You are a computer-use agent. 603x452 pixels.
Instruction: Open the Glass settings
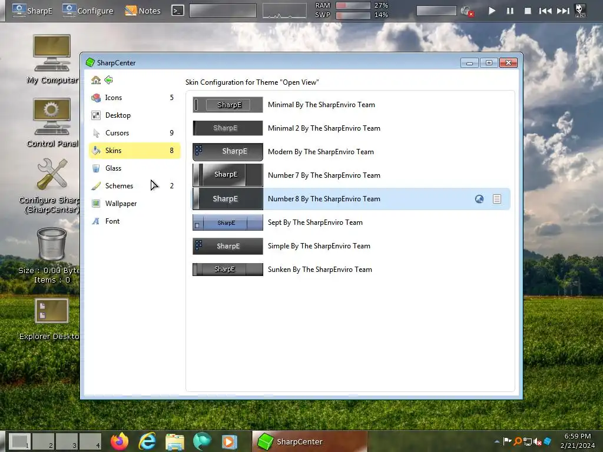134,168
